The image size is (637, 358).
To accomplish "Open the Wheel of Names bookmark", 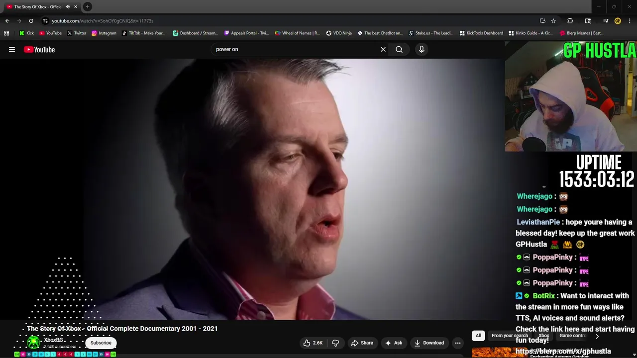I will point(298,33).
